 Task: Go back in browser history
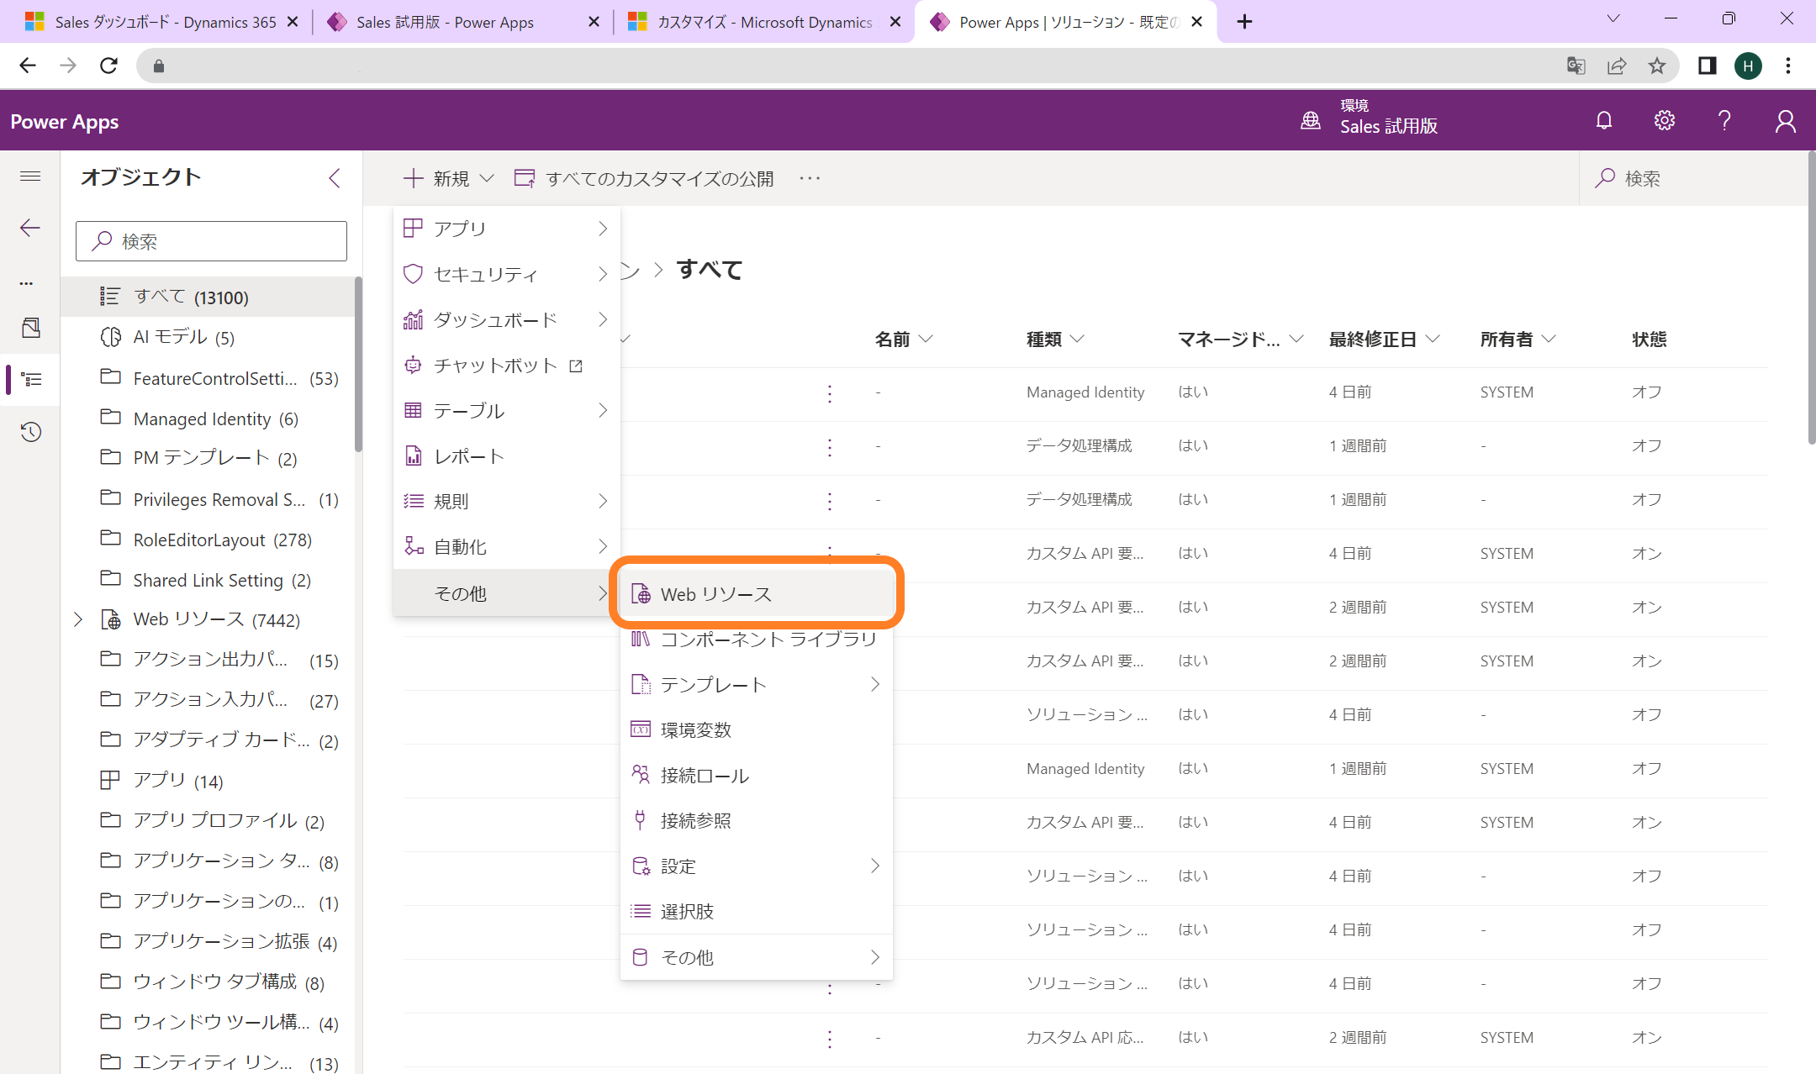coord(28,66)
